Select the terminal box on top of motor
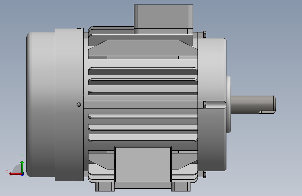 (163, 19)
